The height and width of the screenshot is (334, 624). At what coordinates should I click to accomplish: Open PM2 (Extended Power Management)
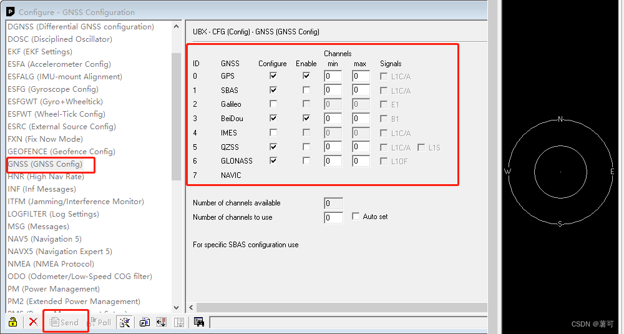(x=74, y=302)
